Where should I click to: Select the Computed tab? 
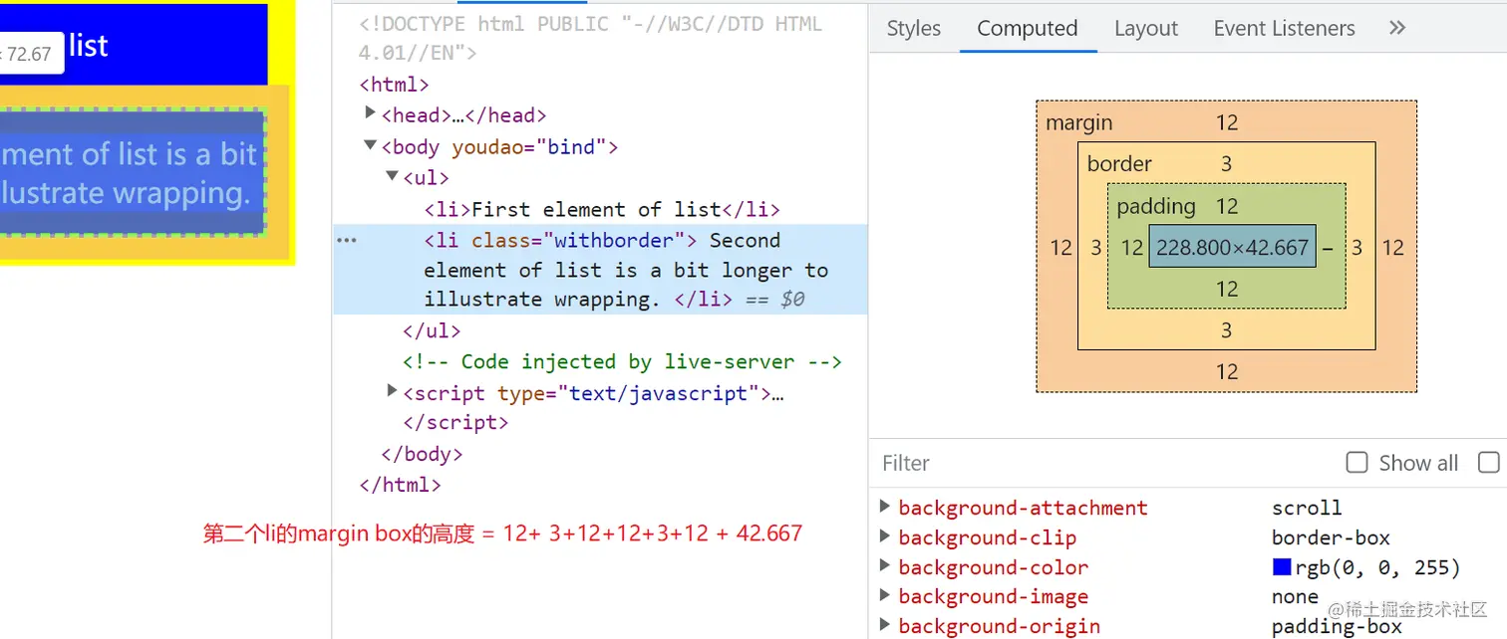coord(1028,29)
